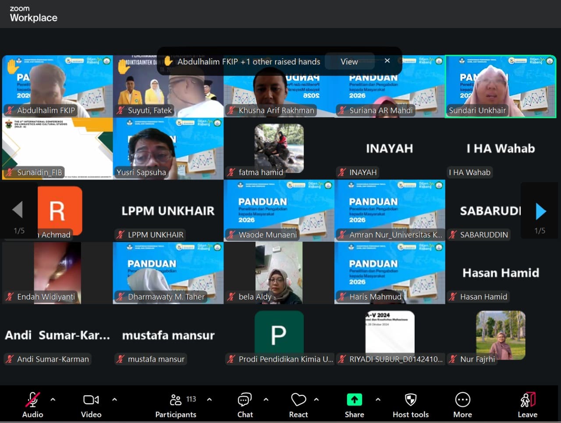Select bela Aldy video tile
This screenshot has width=561, height=423.
(279, 273)
